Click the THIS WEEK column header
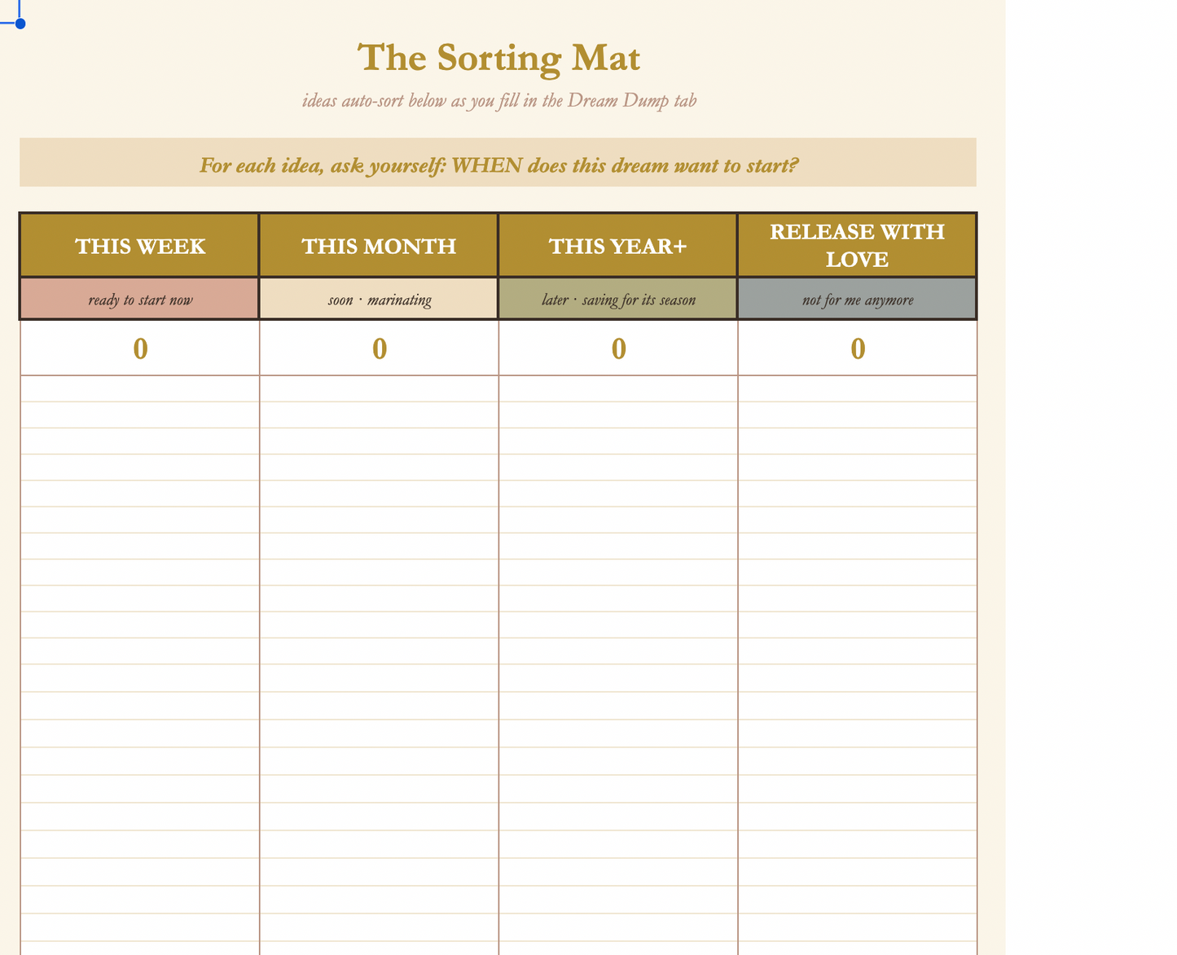This screenshot has width=1177, height=955. (139, 245)
